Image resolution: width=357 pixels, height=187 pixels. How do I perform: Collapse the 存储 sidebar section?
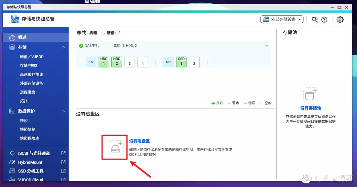pos(63,47)
